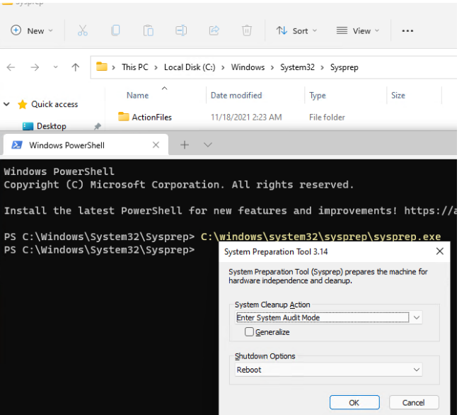Viewport: 469px width, 415px height.
Task: Click the Paste clipboard icon
Action: point(149,30)
